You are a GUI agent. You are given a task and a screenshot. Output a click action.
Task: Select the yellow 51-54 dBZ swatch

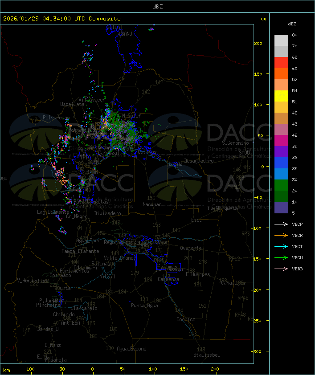[x=281, y=96]
